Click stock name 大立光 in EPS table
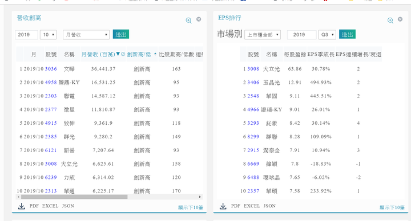The image size is (411, 221). pyautogui.click(x=271, y=69)
